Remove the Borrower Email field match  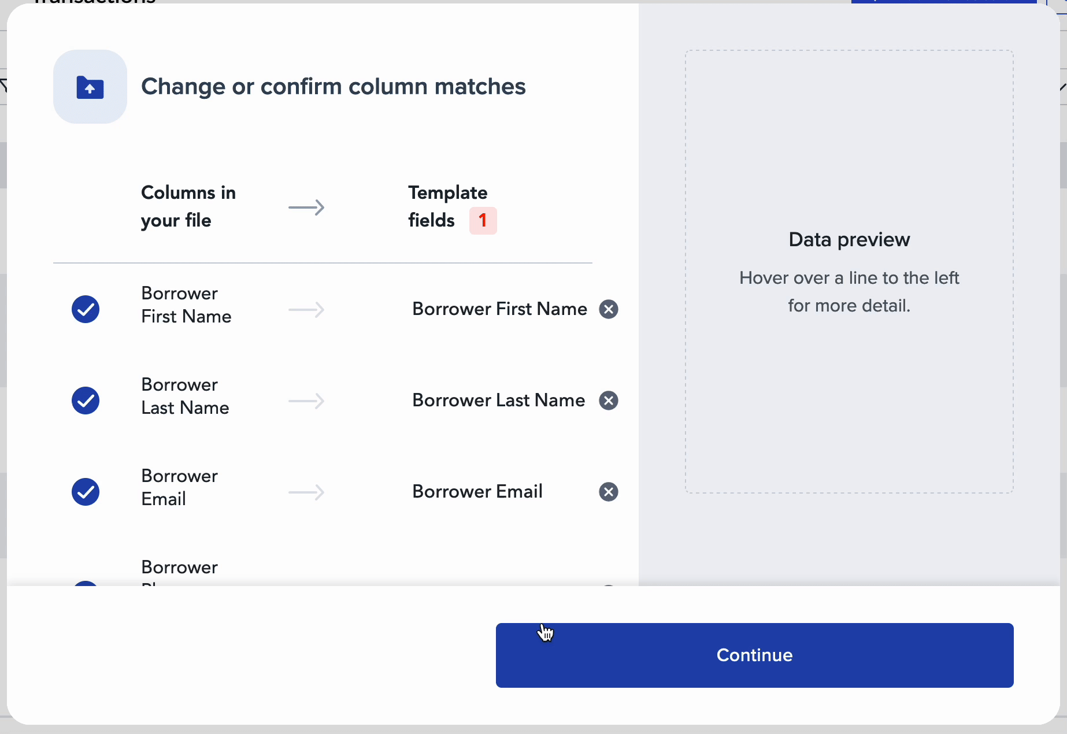click(608, 492)
